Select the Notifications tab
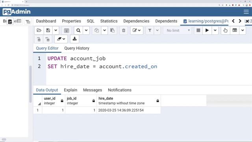Image resolution: width=252 pixels, height=142 pixels. tap(120, 90)
